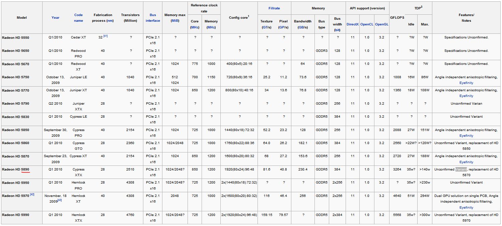Viewport: 502px width, 226px height.
Task: Open Eyefinity link in Radeon HD 5750 row
Action: pos(466,83)
